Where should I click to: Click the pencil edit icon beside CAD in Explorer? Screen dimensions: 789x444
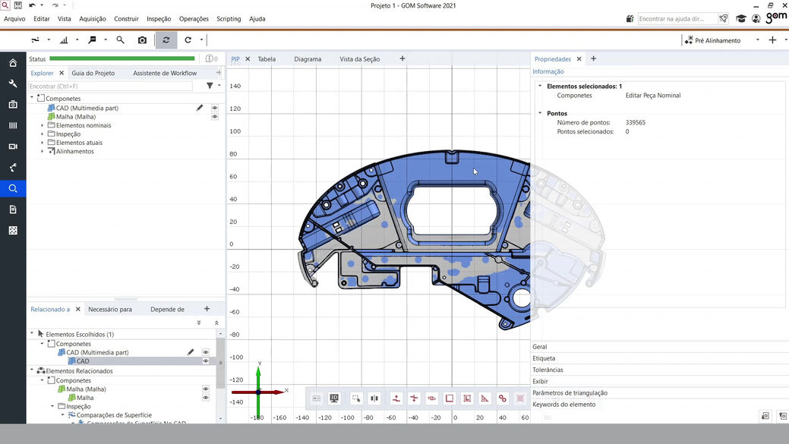[200, 108]
